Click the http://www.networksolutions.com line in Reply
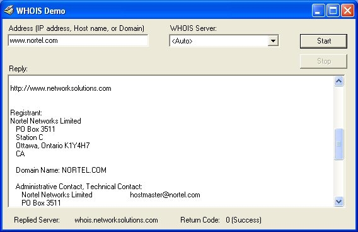This screenshot has height=232, width=358. pyautogui.click(x=61, y=88)
